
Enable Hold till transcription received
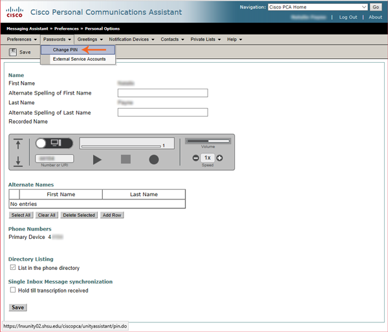13,291
